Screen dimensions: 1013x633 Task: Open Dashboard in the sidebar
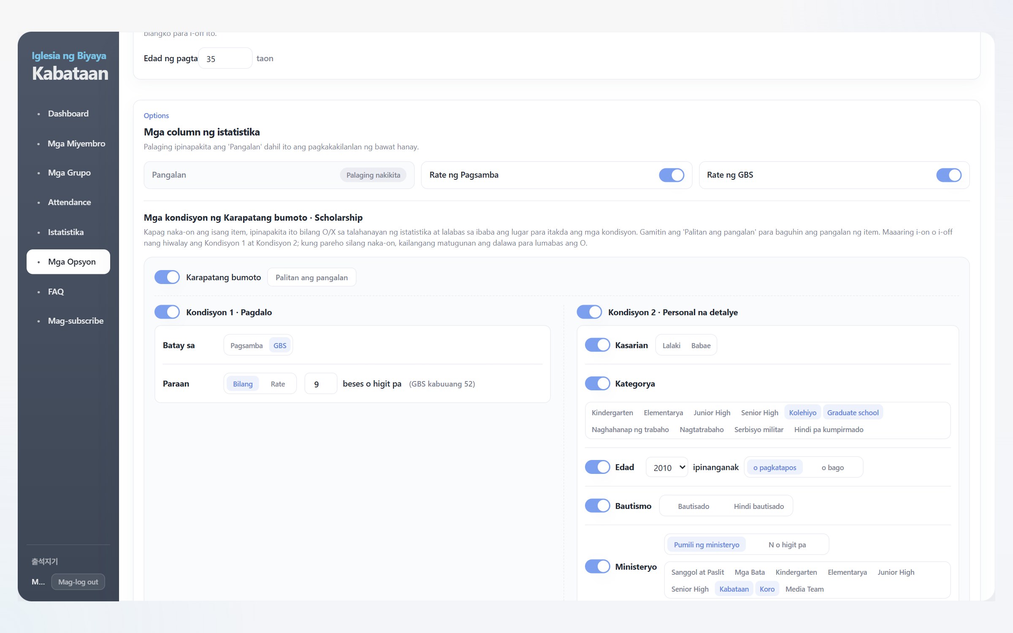(x=68, y=114)
